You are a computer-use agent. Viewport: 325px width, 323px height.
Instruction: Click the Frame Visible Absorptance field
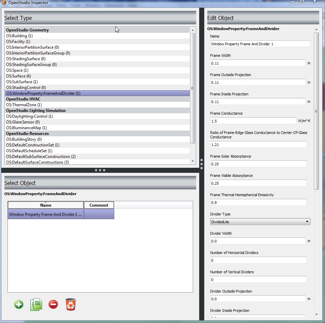(x=258, y=183)
